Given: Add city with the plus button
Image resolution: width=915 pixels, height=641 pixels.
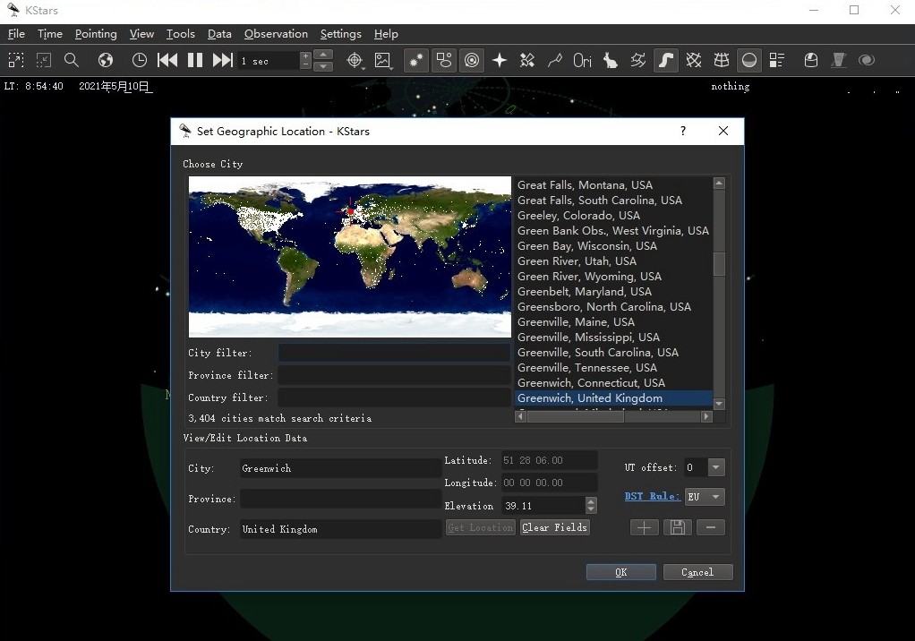Looking at the screenshot, I should 645,528.
